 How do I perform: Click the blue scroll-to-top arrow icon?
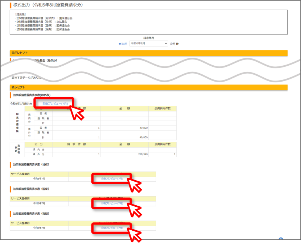coord(281,239)
